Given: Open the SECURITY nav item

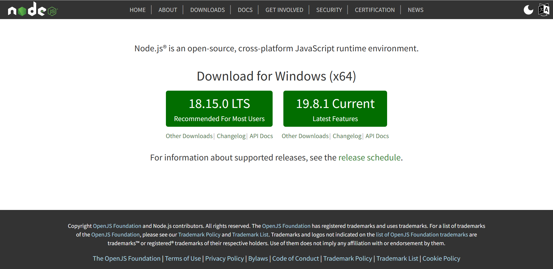Looking at the screenshot, I should (329, 10).
